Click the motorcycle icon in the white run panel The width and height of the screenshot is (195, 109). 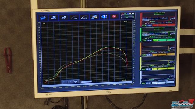click(x=171, y=76)
